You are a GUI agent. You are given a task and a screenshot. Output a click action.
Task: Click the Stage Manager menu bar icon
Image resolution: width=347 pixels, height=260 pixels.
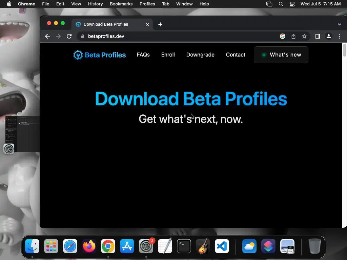click(x=269, y=4)
